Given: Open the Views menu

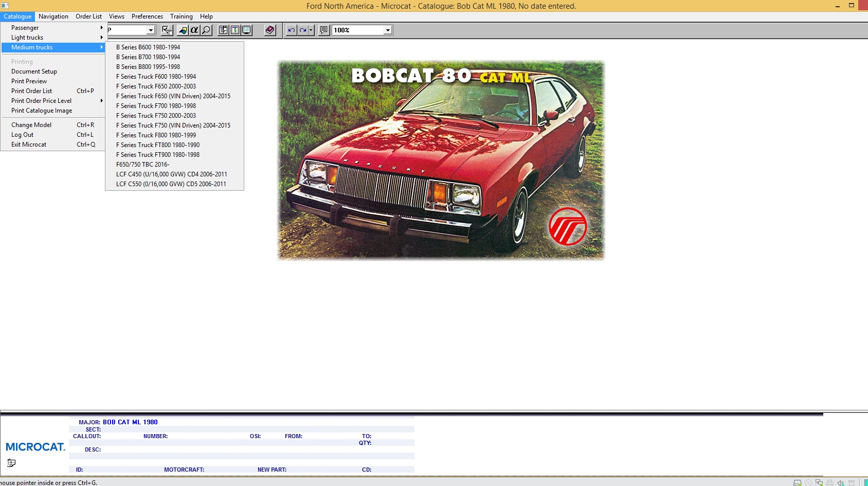Looking at the screenshot, I should click(x=117, y=16).
